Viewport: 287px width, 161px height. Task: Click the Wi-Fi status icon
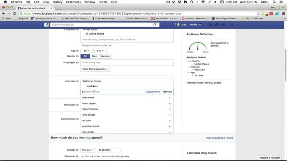203,2
